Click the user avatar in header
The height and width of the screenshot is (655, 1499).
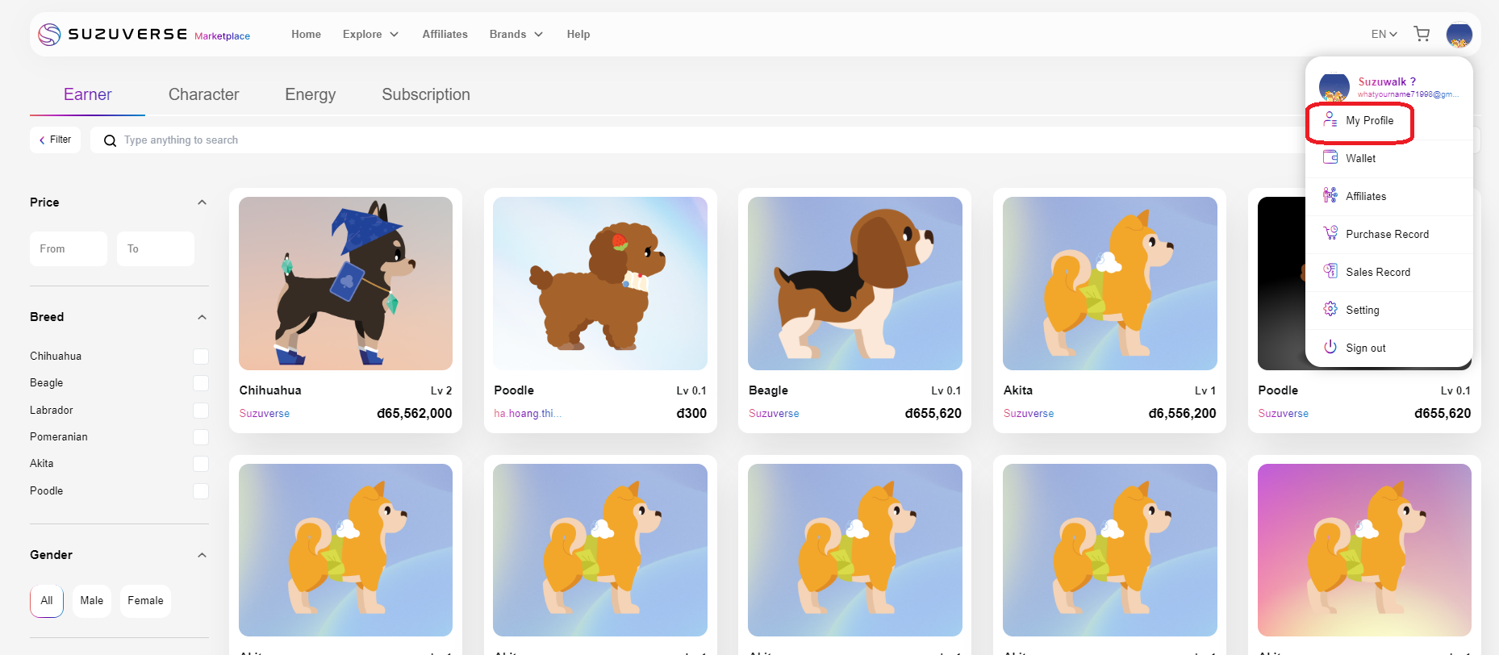[1459, 35]
